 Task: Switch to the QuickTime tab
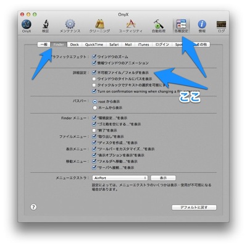[94, 44]
